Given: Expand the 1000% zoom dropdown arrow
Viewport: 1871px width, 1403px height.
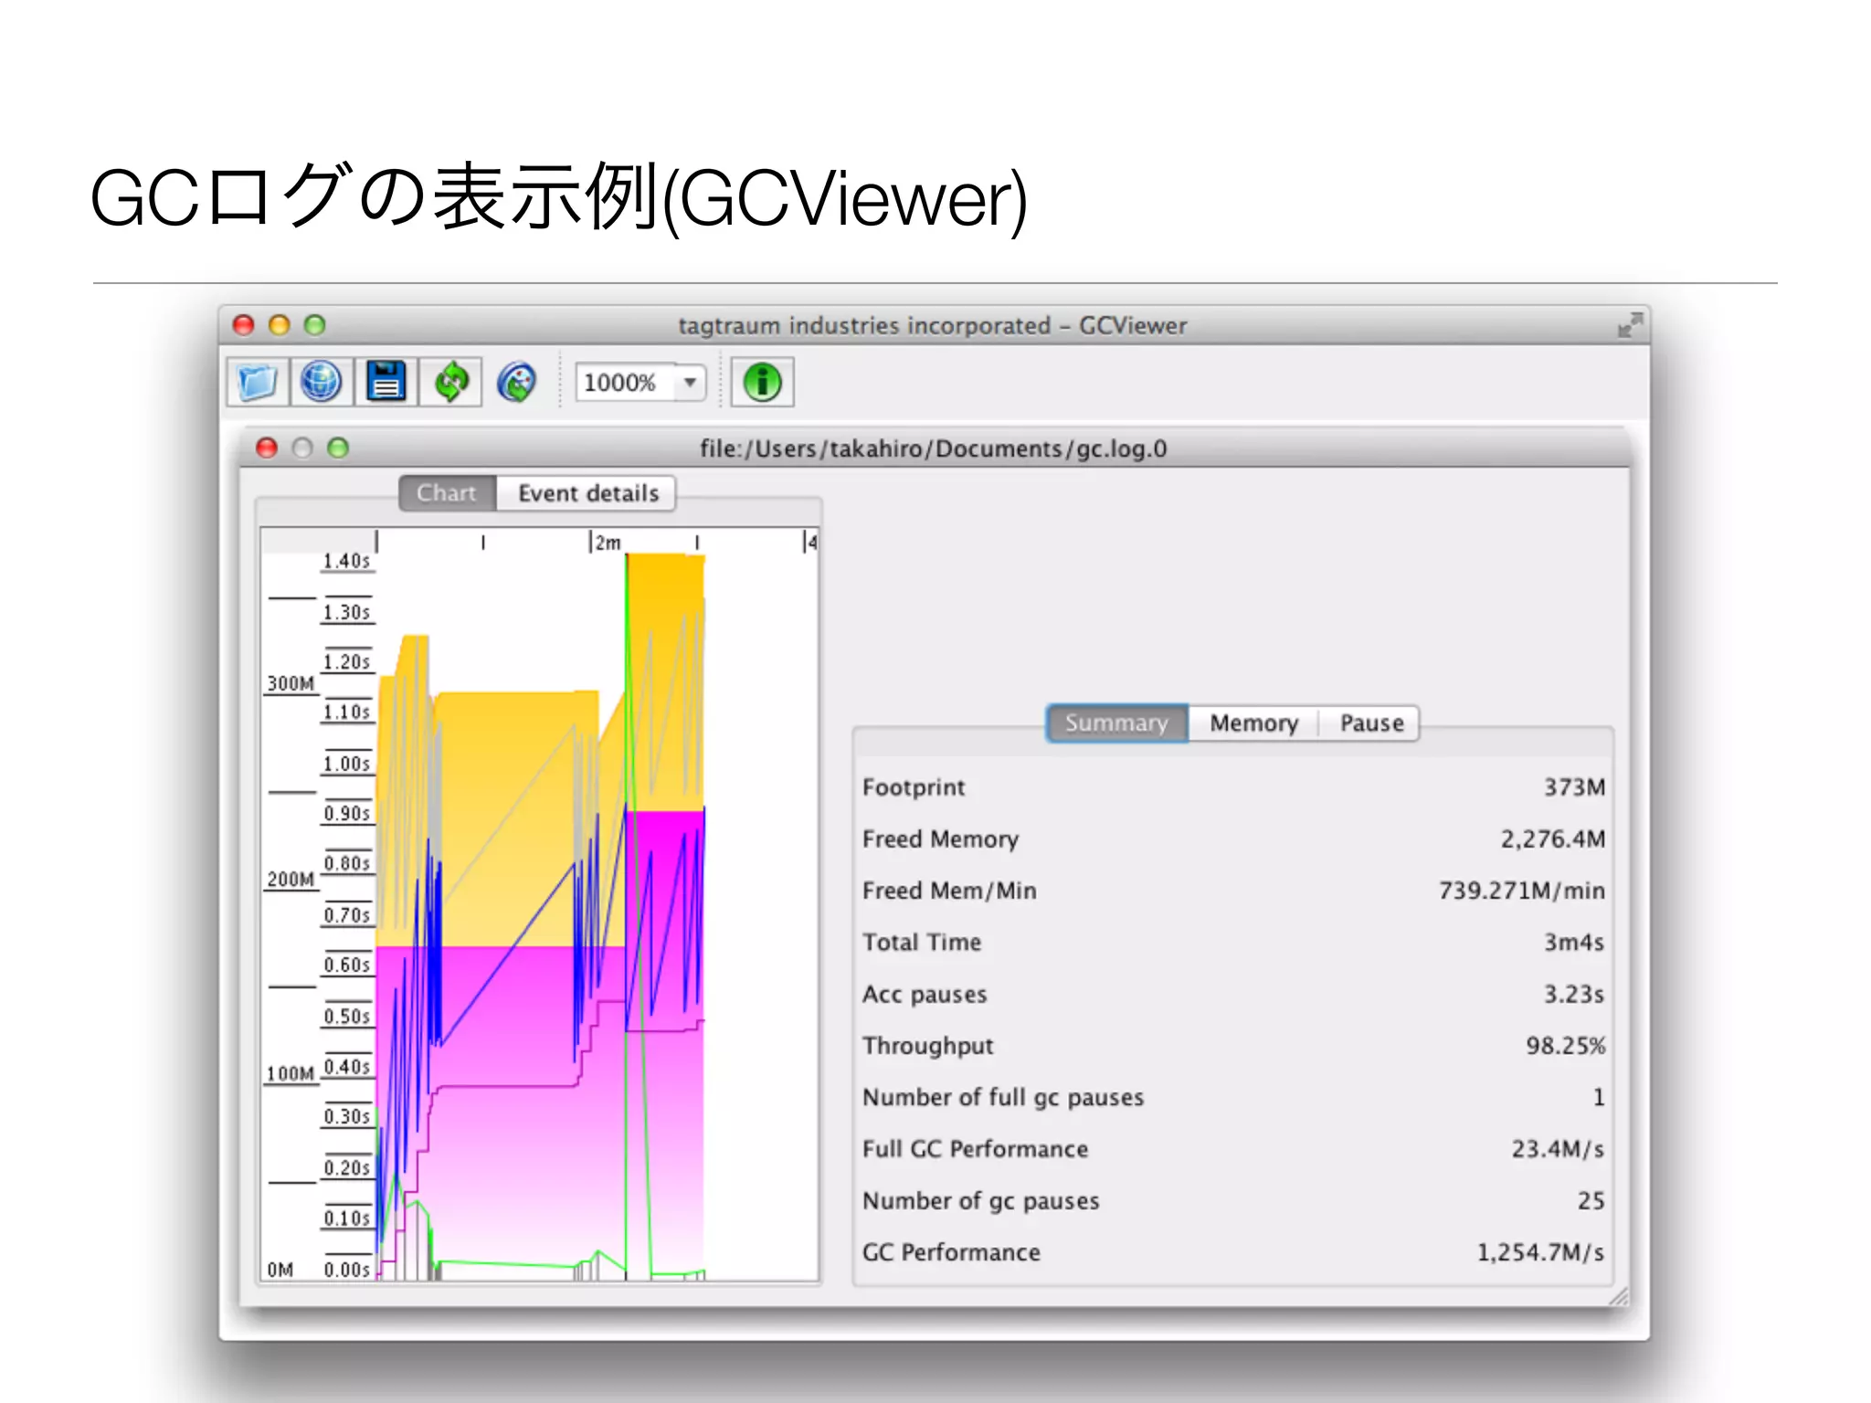Looking at the screenshot, I should pos(690,382).
